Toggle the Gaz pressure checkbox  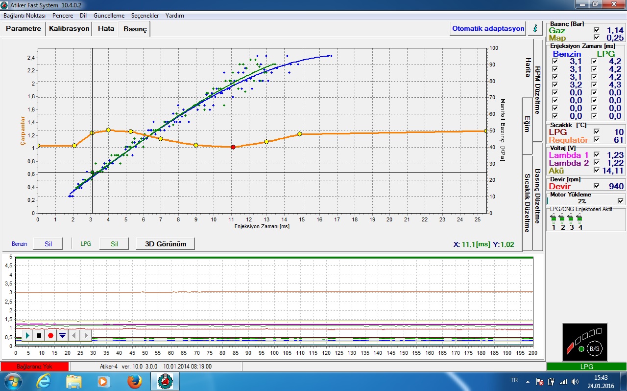pyautogui.click(x=596, y=30)
